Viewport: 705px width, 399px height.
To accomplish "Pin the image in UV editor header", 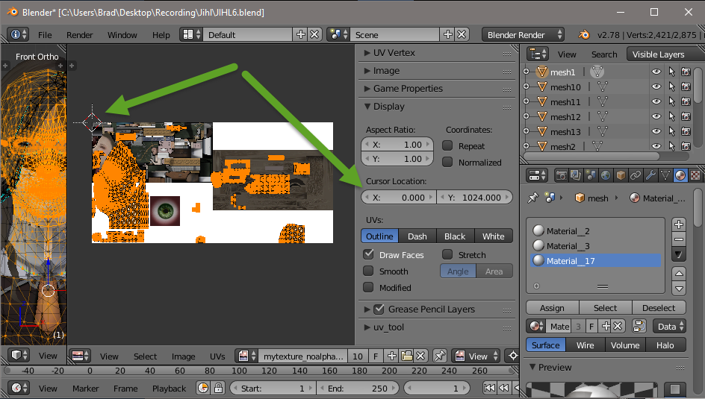I will 439,356.
